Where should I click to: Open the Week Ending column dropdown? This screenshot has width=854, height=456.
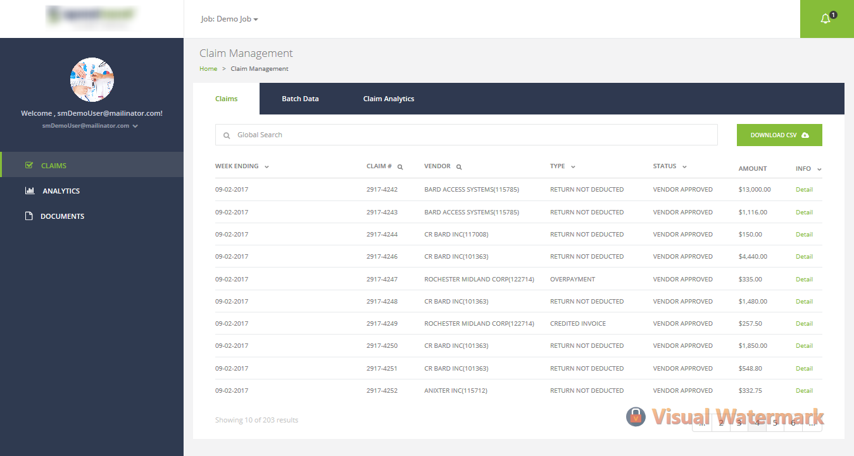tap(267, 167)
